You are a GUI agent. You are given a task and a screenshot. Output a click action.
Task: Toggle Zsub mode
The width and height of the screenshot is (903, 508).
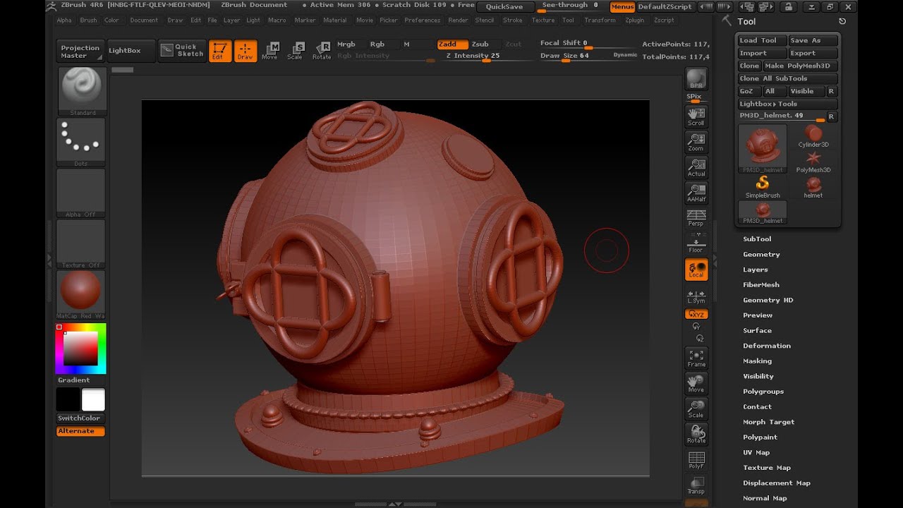pos(484,44)
